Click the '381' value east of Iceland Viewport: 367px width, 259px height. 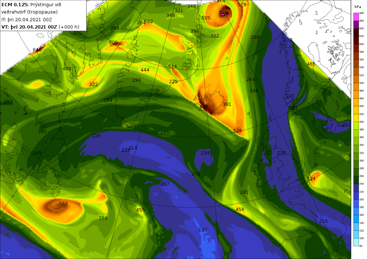tap(227, 104)
